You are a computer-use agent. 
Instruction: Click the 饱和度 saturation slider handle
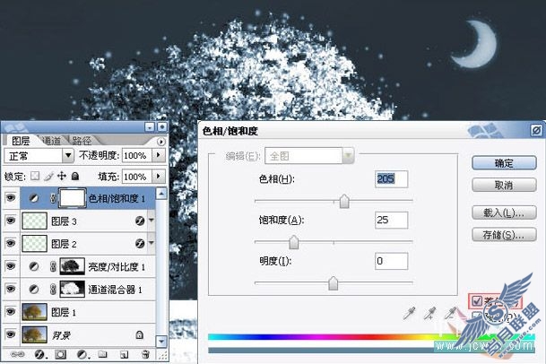(x=294, y=242)
